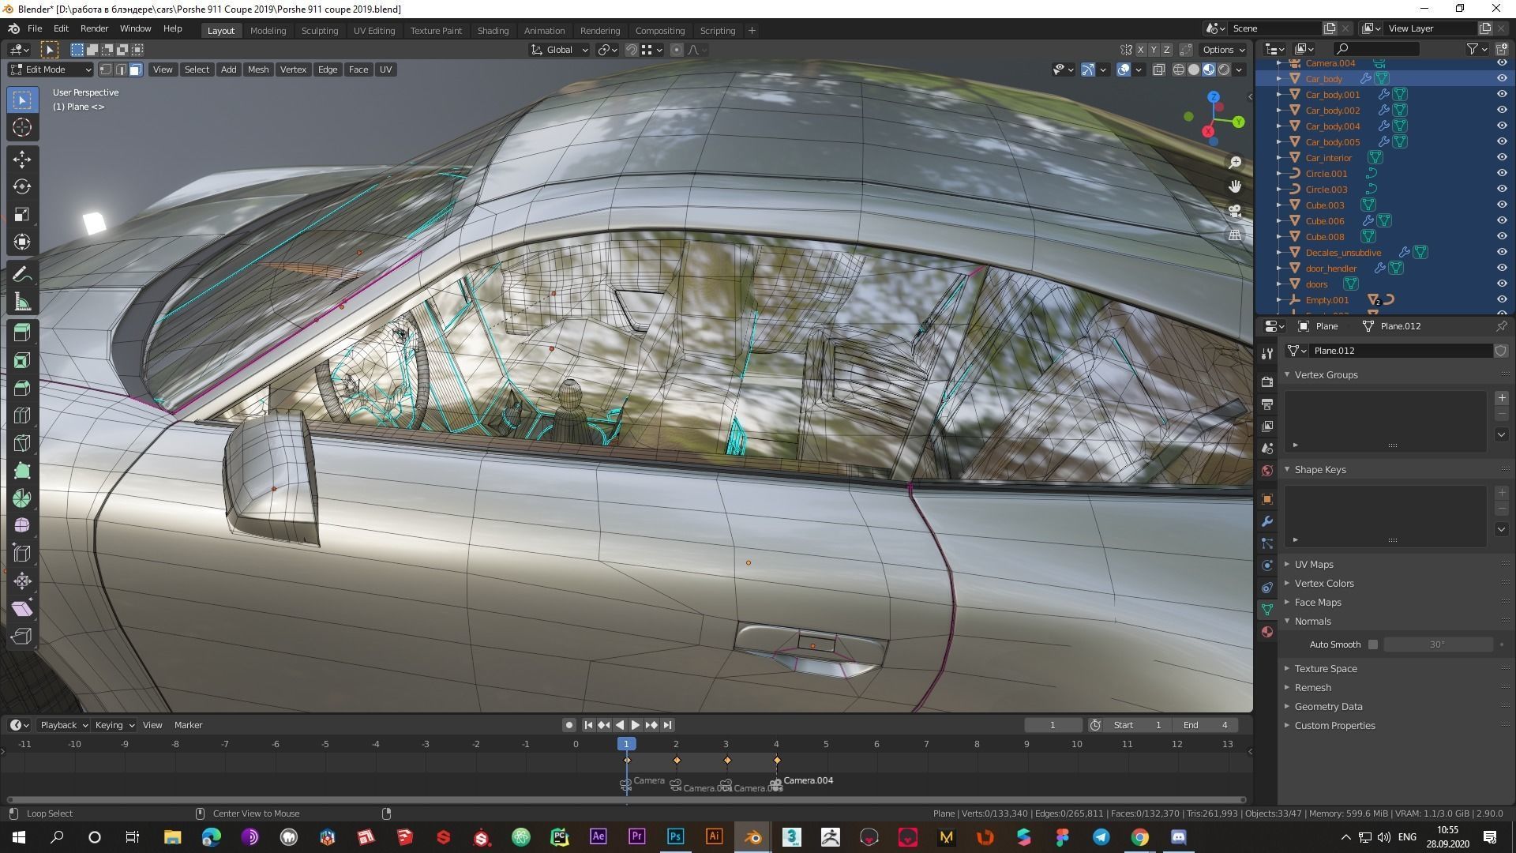Open the File menu
1516x853 pixels.
tap(35, 28)
